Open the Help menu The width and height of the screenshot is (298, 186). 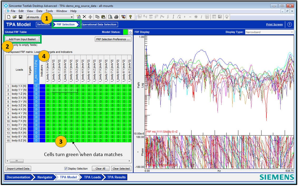[73, 11]
